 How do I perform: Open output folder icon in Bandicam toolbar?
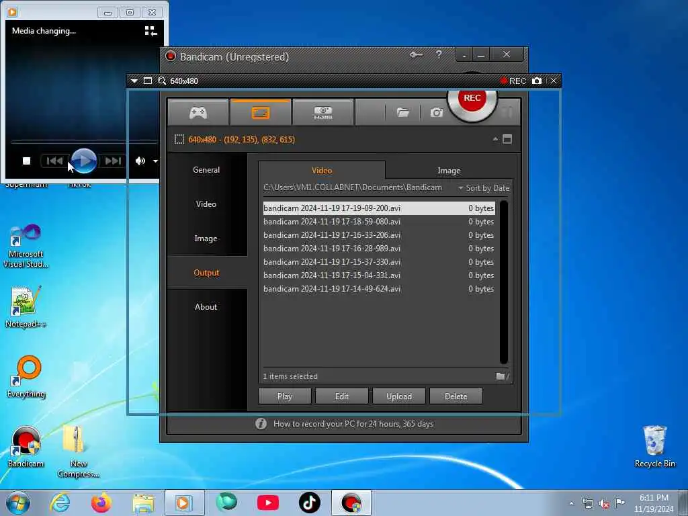[x=403, y=113]
